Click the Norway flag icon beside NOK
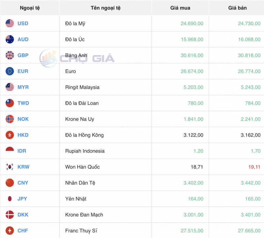 (x=9, y=119)
